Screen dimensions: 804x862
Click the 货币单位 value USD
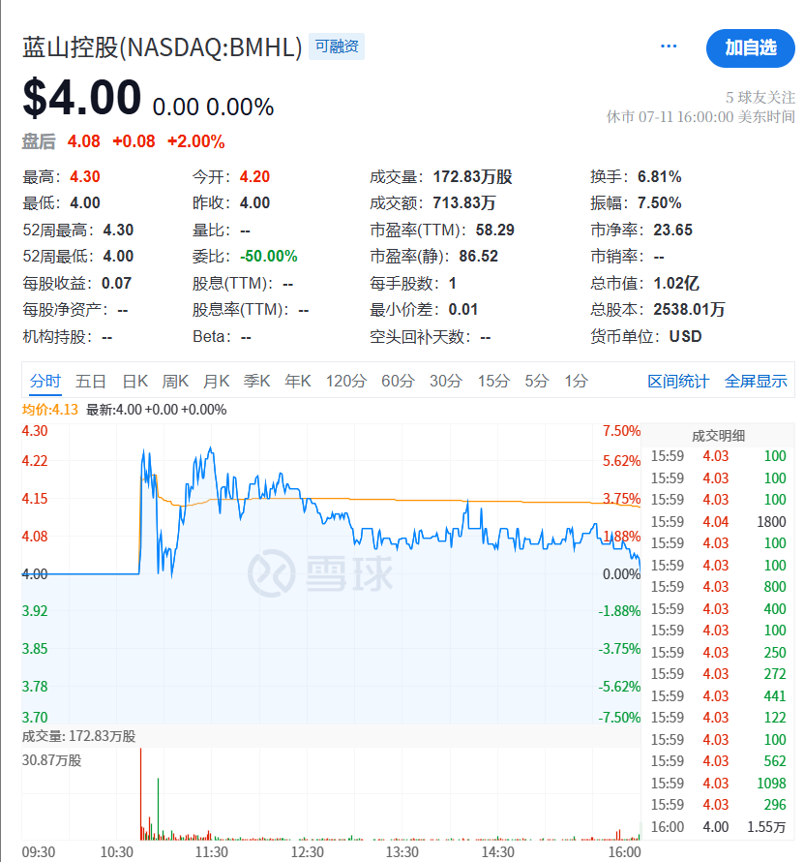coord(685,336)
